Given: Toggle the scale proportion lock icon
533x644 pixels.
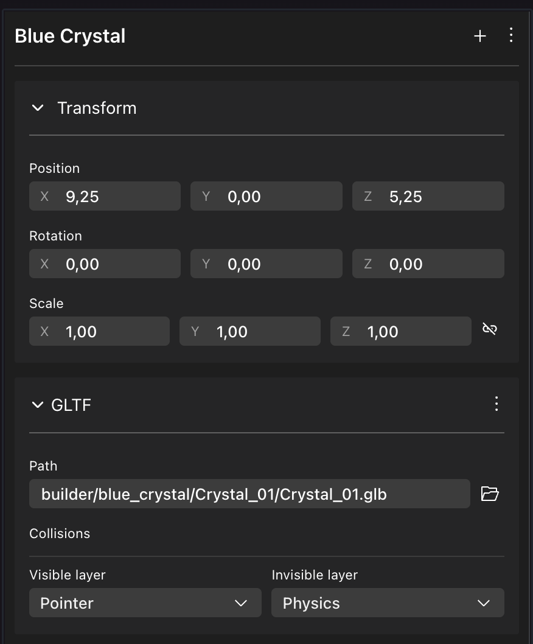Looking at the screenshot, I should [490, 329].
